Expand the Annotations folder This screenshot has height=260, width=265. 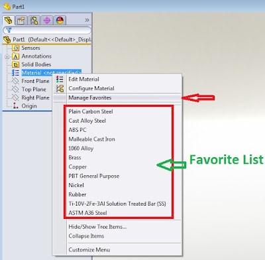tap(7, 56)
